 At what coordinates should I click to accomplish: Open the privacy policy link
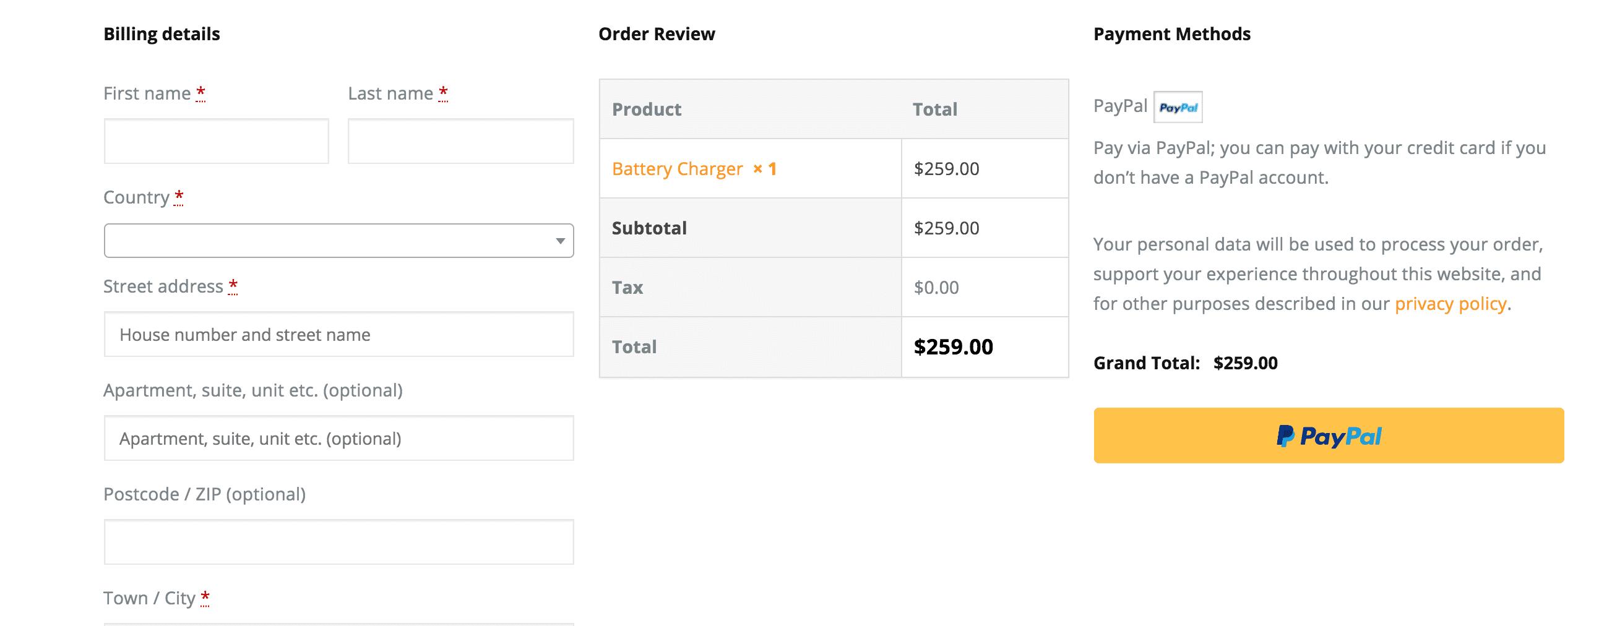[x=1450, y=304]
